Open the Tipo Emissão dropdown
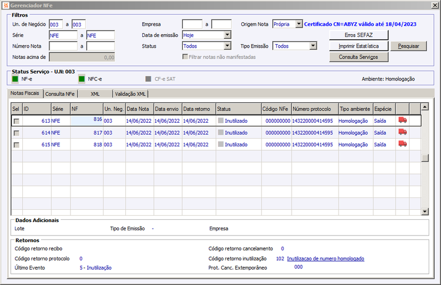The width and height of the screenshot is (441, 285). (313, 46)
